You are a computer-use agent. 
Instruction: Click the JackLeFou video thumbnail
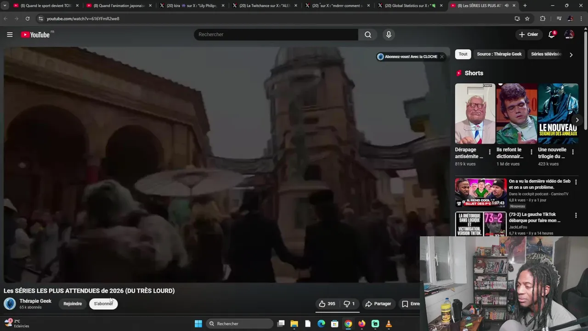coord(481,224)
